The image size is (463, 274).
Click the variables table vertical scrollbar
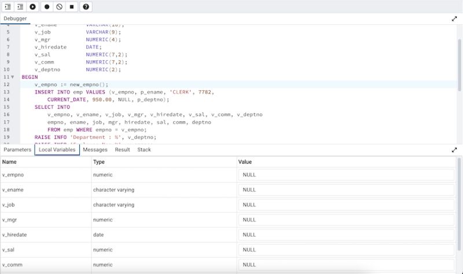point(459,203)
